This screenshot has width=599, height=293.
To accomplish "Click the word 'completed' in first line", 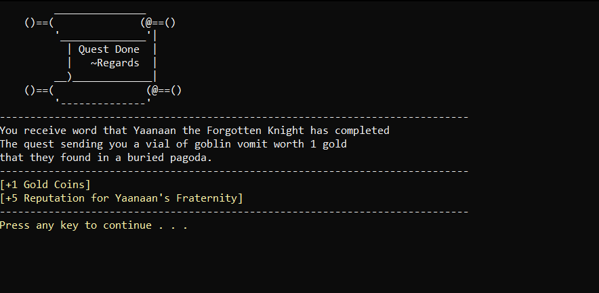I will (362, 131).
